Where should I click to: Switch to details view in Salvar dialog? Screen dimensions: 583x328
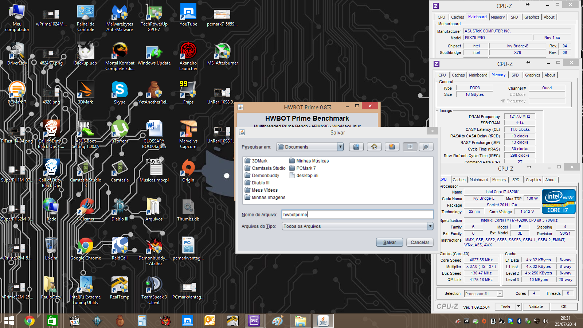point(426,147)
